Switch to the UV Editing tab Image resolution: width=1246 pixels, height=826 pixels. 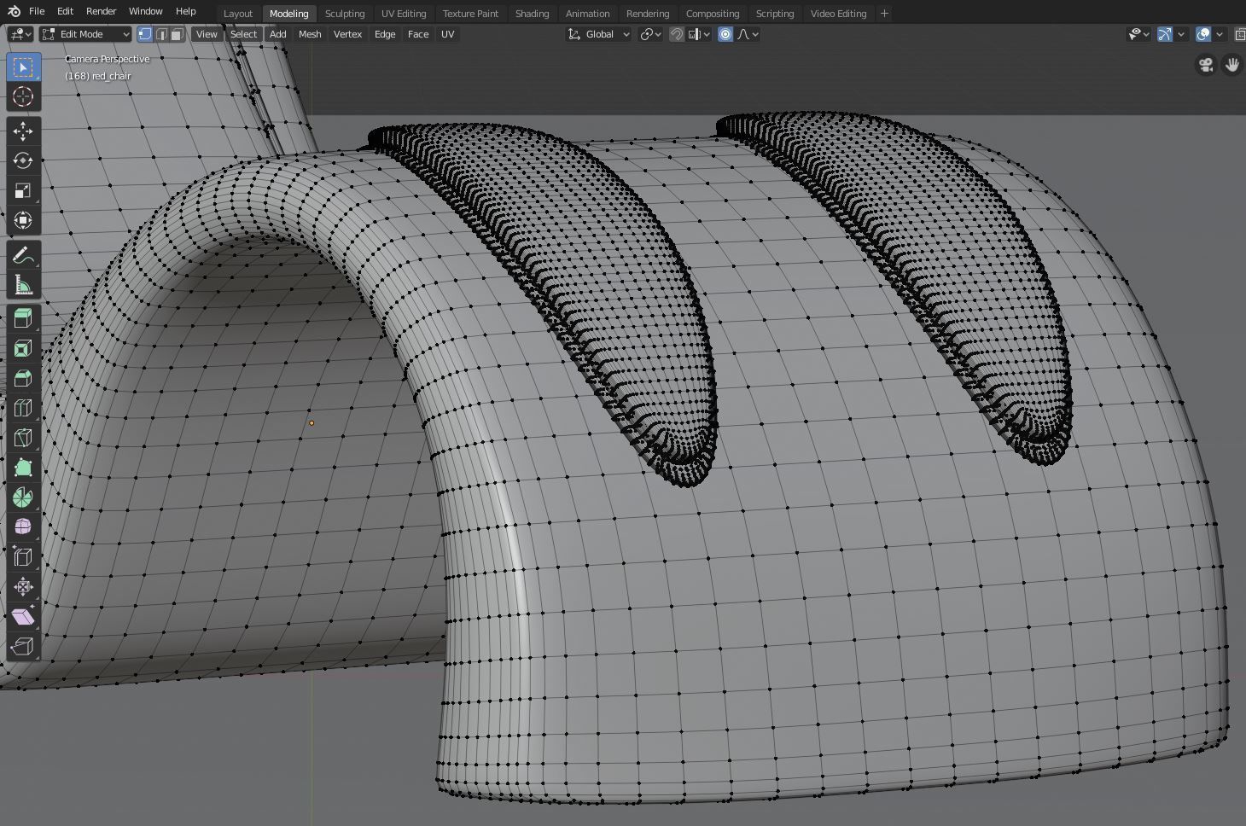404,14
